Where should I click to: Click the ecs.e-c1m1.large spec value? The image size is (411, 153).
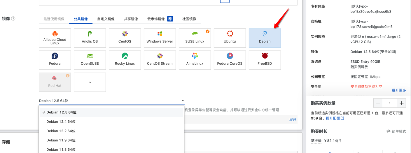(375, 39)
